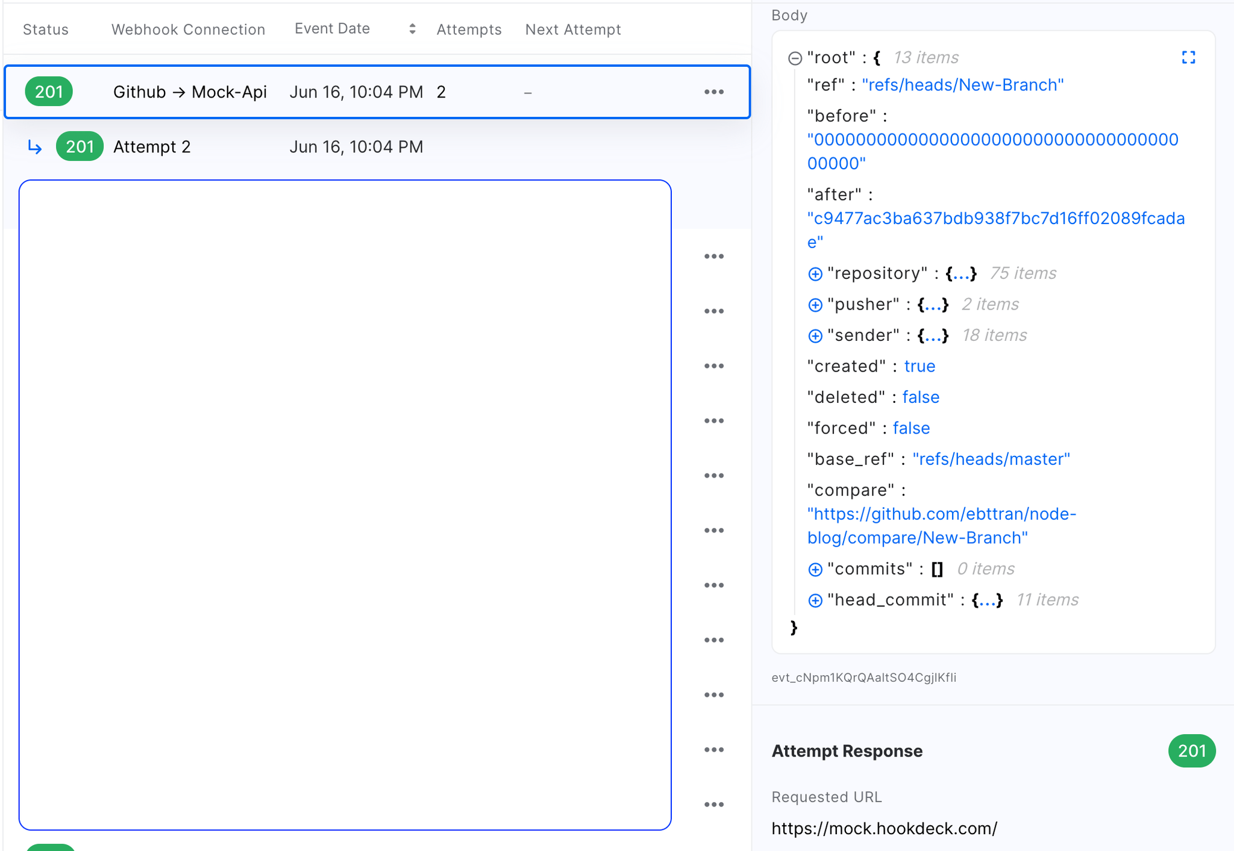This screenshot has height=851, width=1234.
Task: Open the options menu beside Attempt 2
Action: pyautogui.click(x=713, y=255)
